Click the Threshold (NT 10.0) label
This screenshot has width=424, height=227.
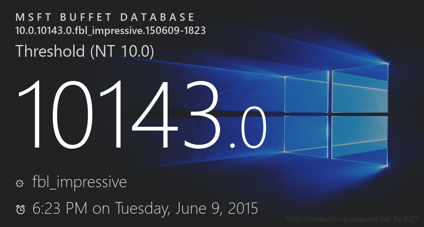pyautogui.click(x=84, y=51)
